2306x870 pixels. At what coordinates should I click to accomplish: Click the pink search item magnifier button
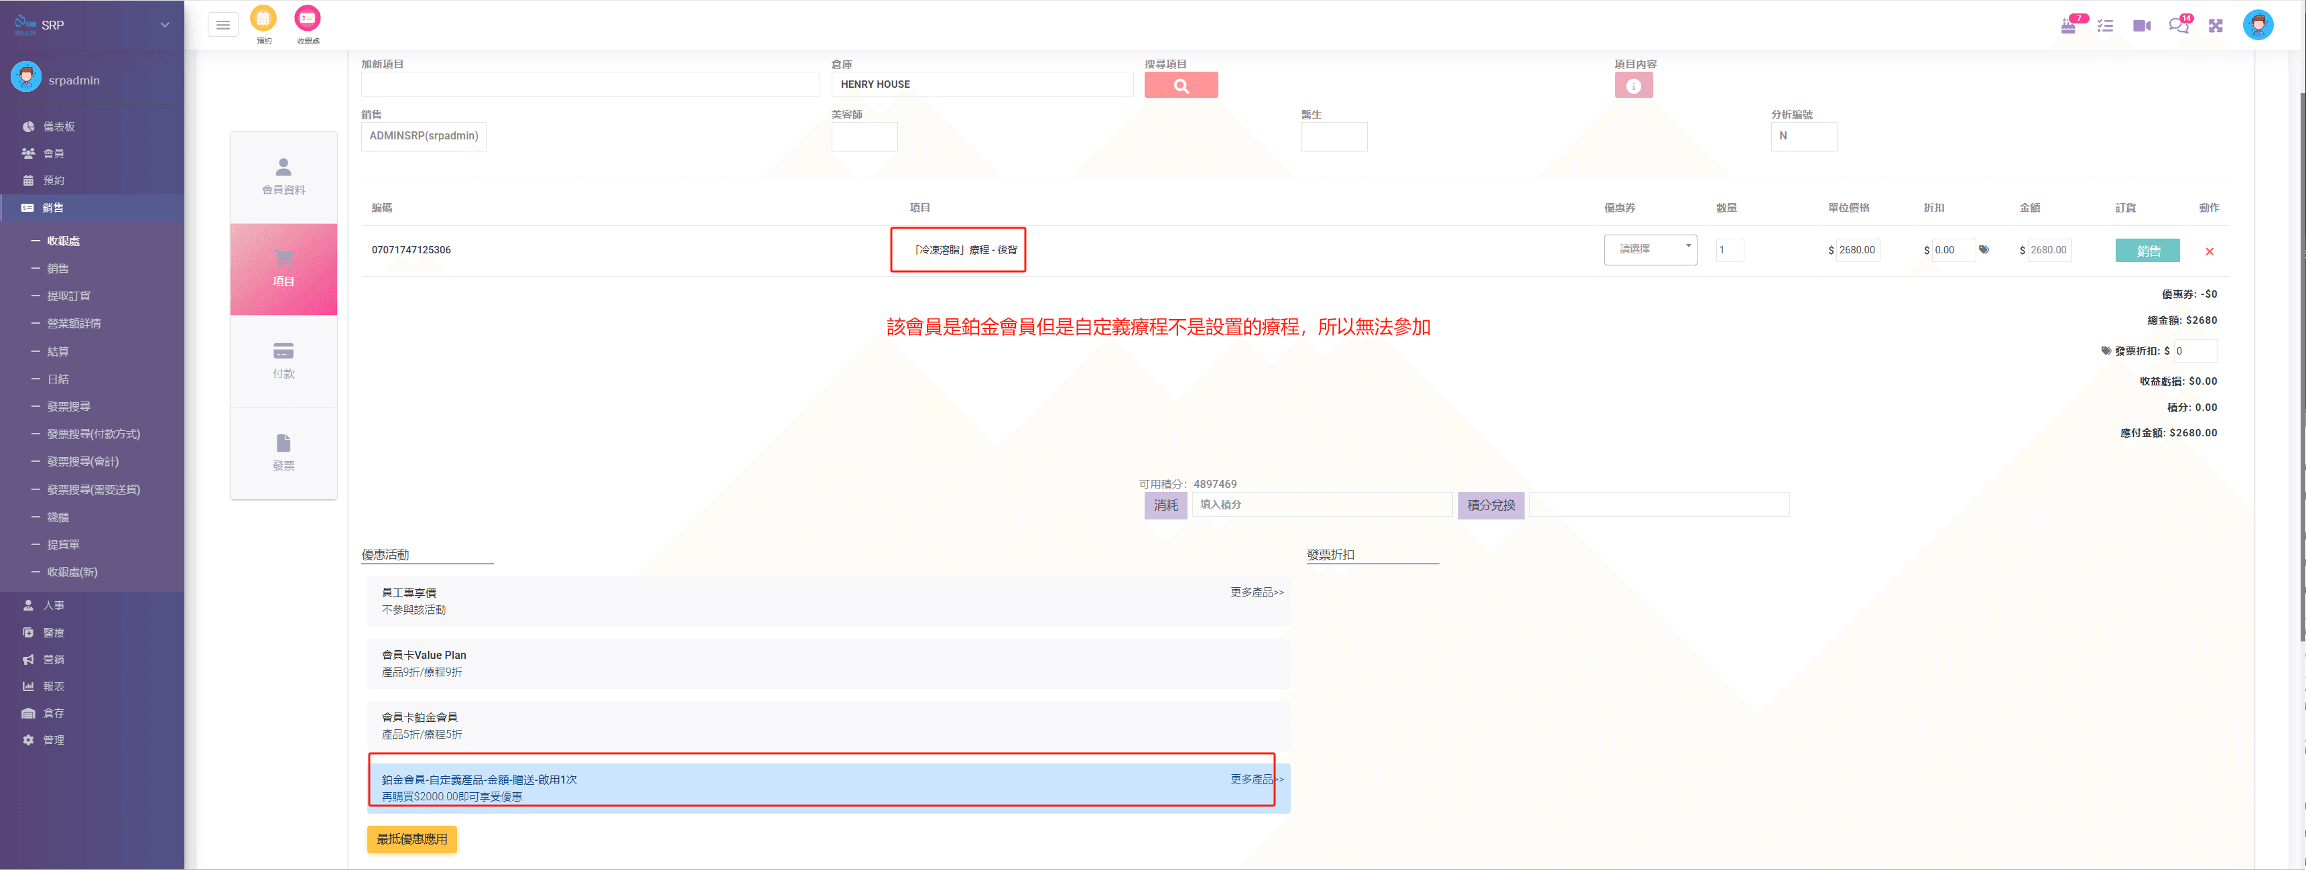[x=1180, y=85]
